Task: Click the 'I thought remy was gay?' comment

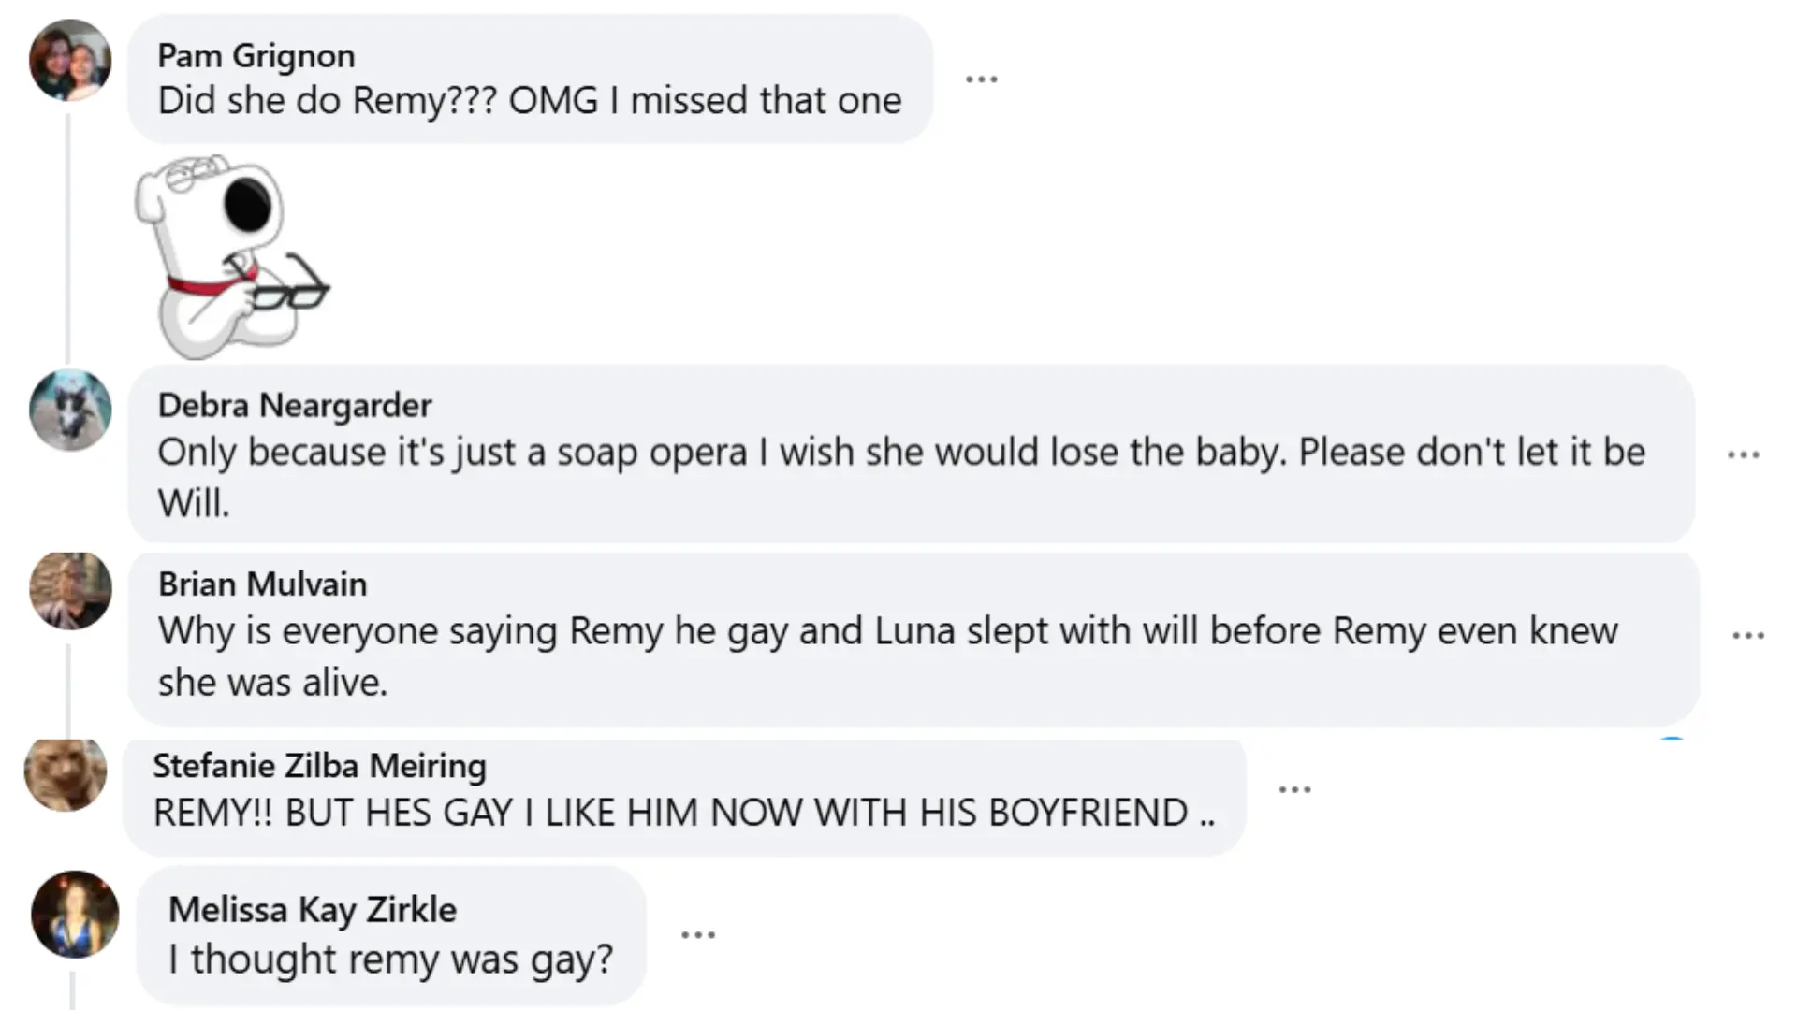Action: 390,959
